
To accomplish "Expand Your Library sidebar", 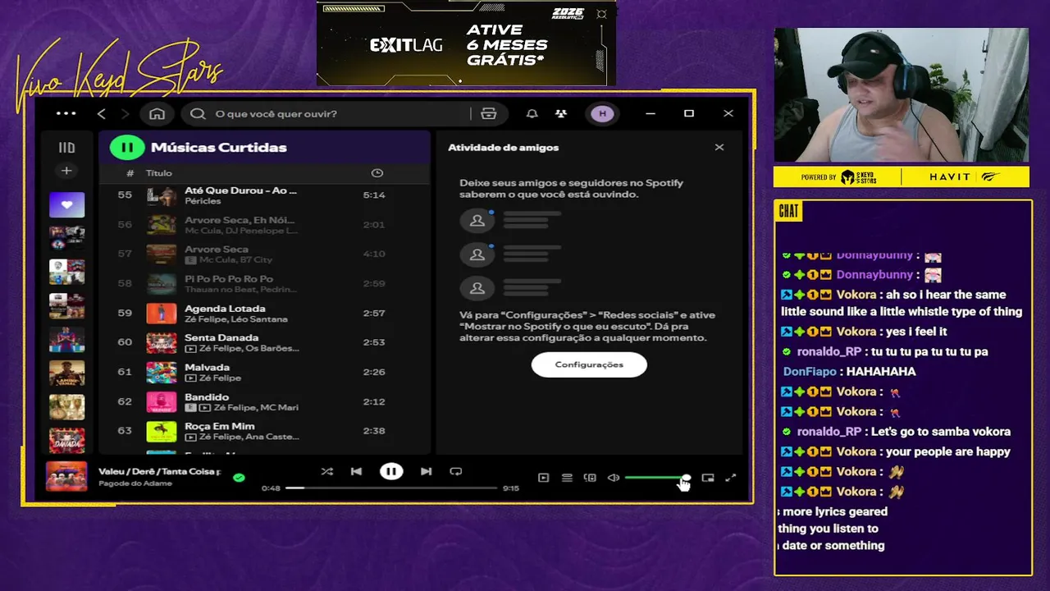I will pyautogui.click(x=66, y=148).
